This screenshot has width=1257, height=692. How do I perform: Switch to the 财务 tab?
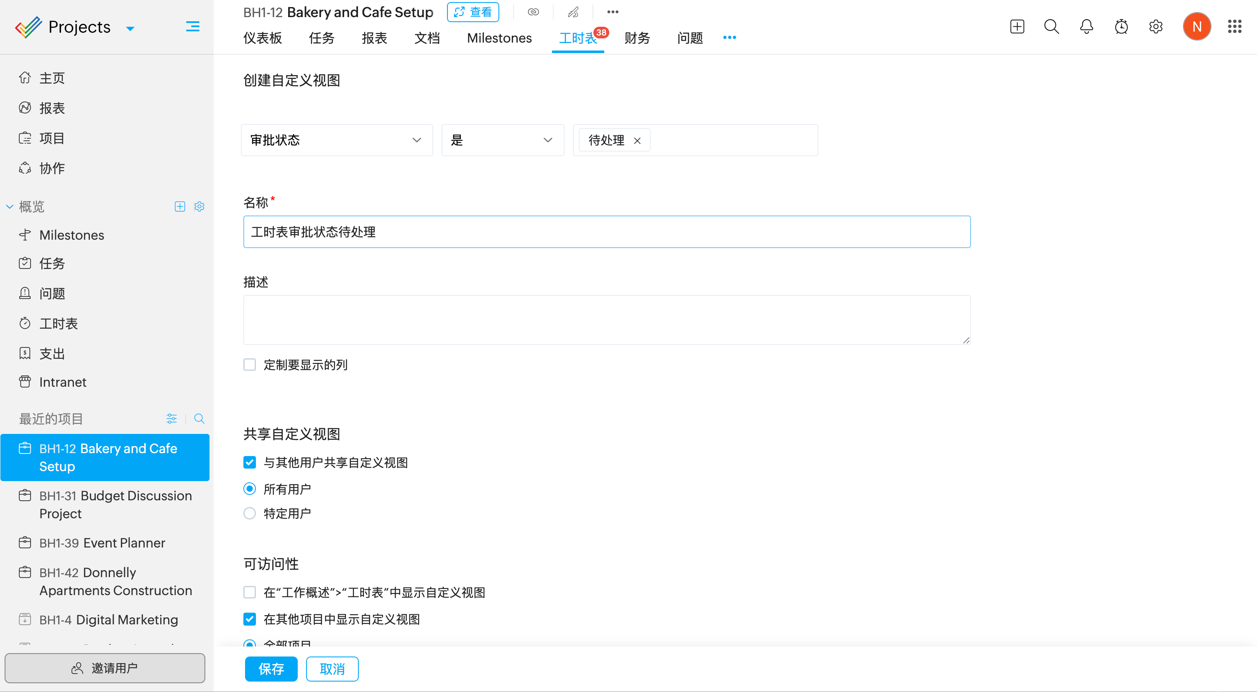coord(637,38)
